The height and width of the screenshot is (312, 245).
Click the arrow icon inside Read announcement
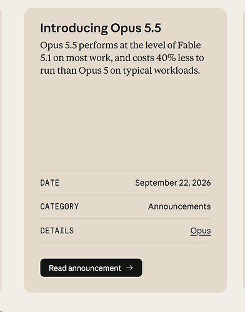click(x=129, y=268)
